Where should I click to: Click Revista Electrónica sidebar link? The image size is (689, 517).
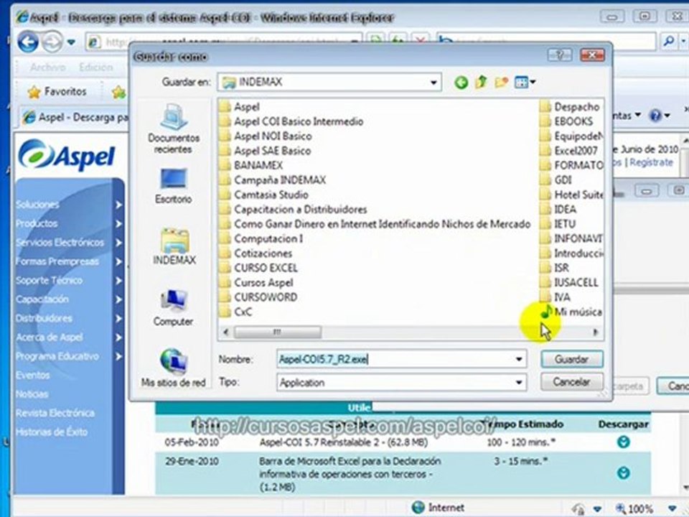(x=55, y=413)
